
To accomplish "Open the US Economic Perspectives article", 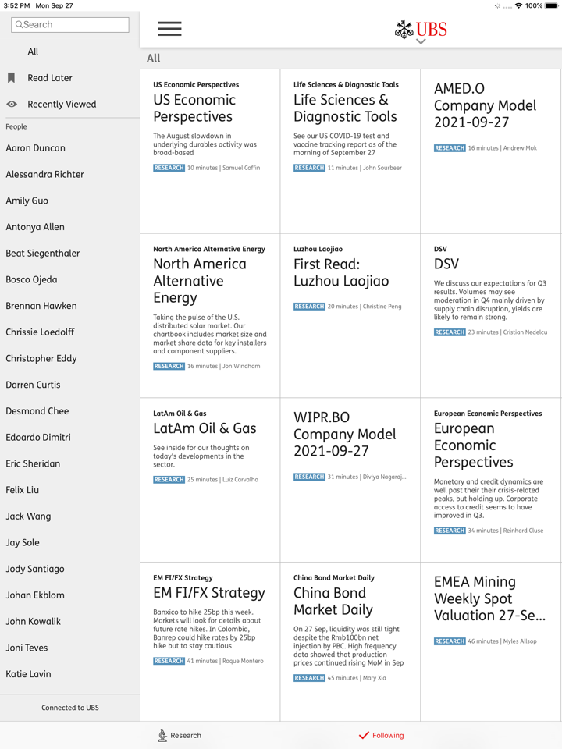I will 194,108.
